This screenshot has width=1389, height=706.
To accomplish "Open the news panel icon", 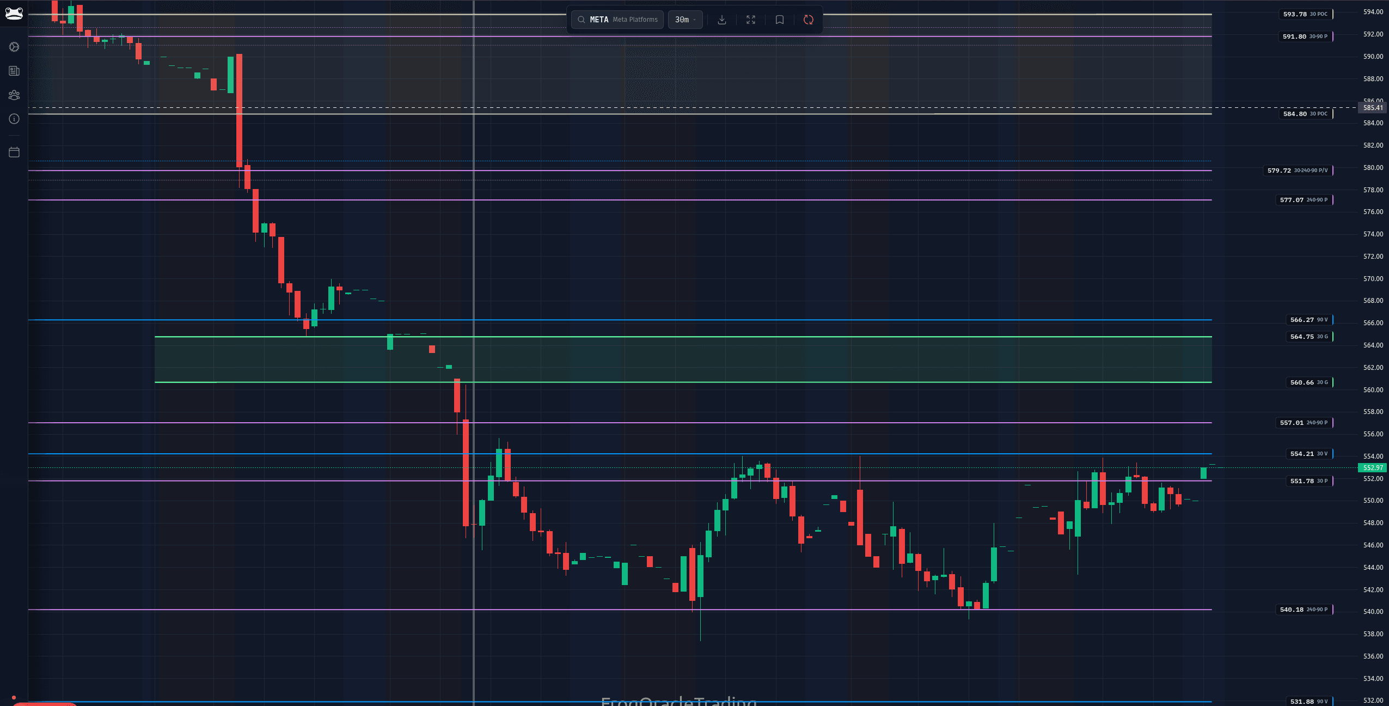I will [14, 71].
